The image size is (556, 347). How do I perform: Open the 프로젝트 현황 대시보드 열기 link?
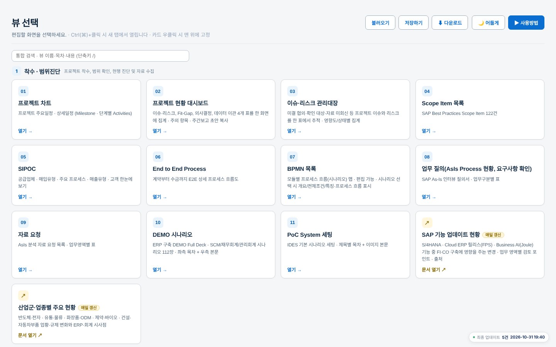click(160, 131)
